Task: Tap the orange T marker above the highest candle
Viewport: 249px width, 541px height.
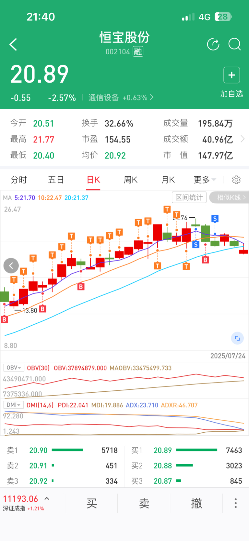Action: 167,209
